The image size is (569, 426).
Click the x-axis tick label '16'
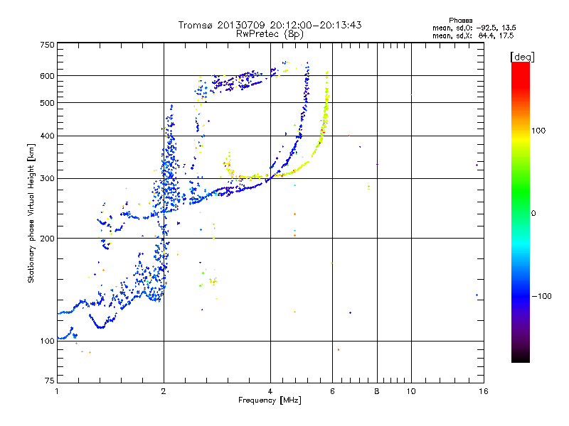[484, 391]
